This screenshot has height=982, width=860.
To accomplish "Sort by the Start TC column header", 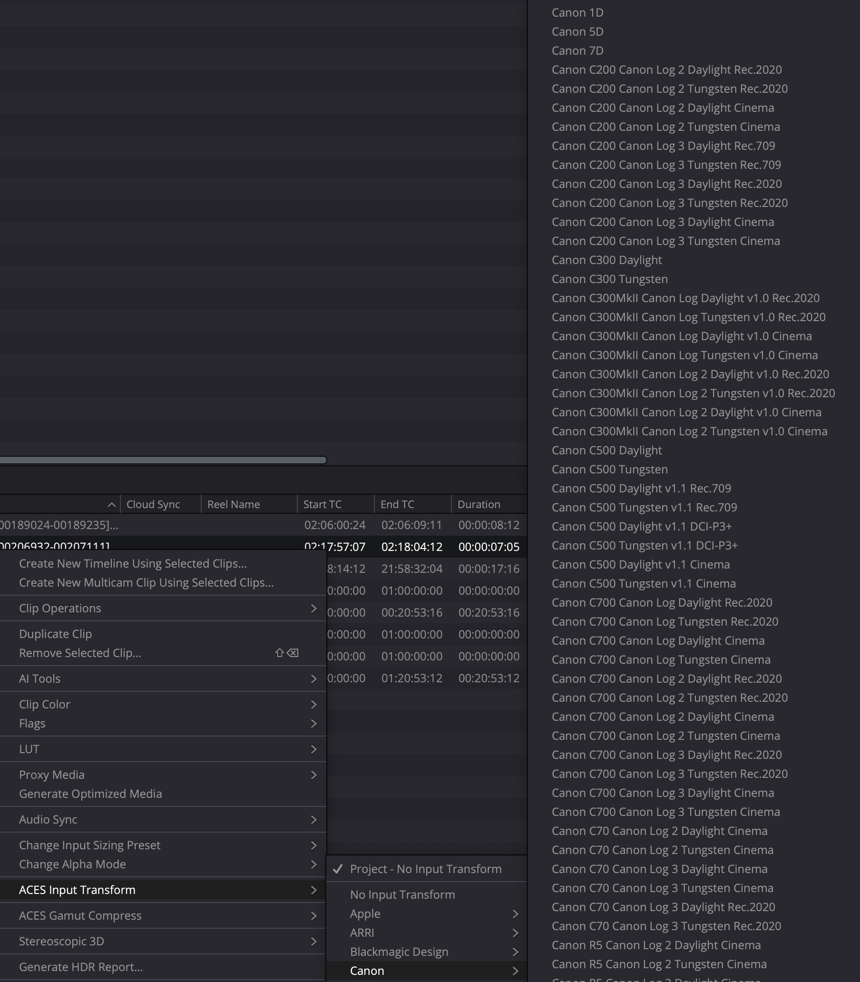I will coord(335,504).
